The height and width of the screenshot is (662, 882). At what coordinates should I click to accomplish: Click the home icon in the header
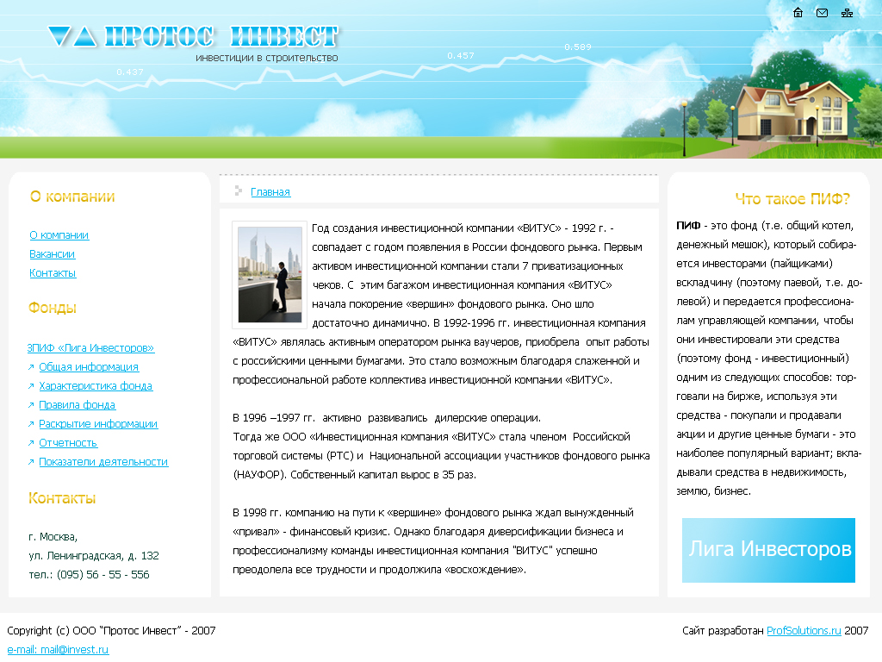[x=798, y=13]
